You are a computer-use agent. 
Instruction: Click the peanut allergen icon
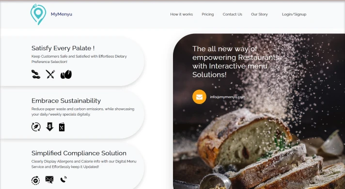pyautogui.click(x=36, y=74)
